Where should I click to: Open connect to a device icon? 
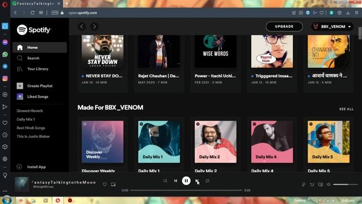(x=321, y=184)
